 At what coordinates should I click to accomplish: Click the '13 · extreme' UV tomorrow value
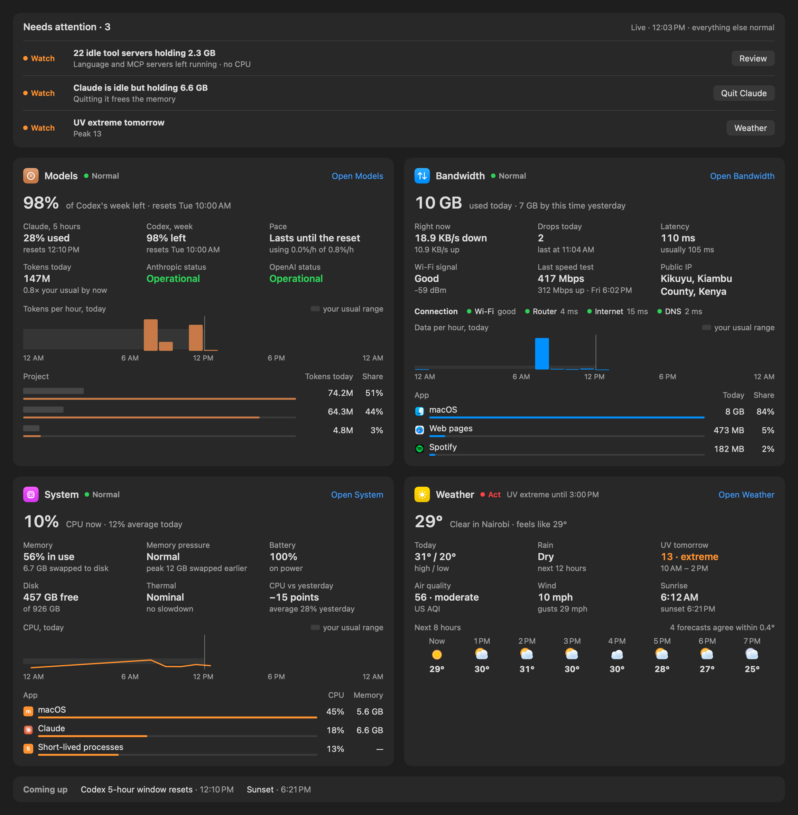click(689, 556)
